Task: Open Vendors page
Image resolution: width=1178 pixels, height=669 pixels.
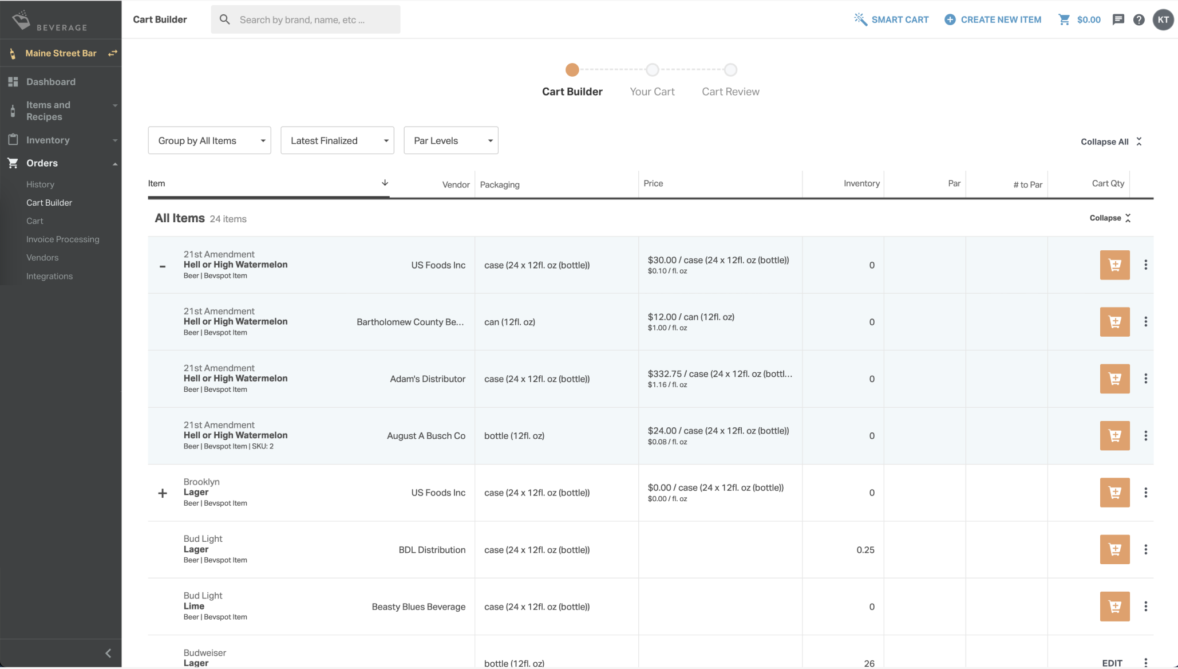Action: click(x=42, y=258)
